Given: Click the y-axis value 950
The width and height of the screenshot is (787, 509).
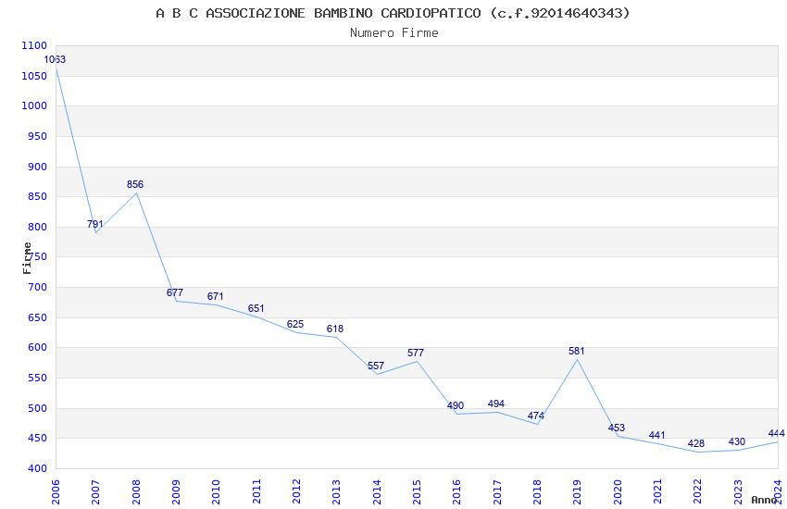Looking at the screenshot, I should (x=37, y=136).
